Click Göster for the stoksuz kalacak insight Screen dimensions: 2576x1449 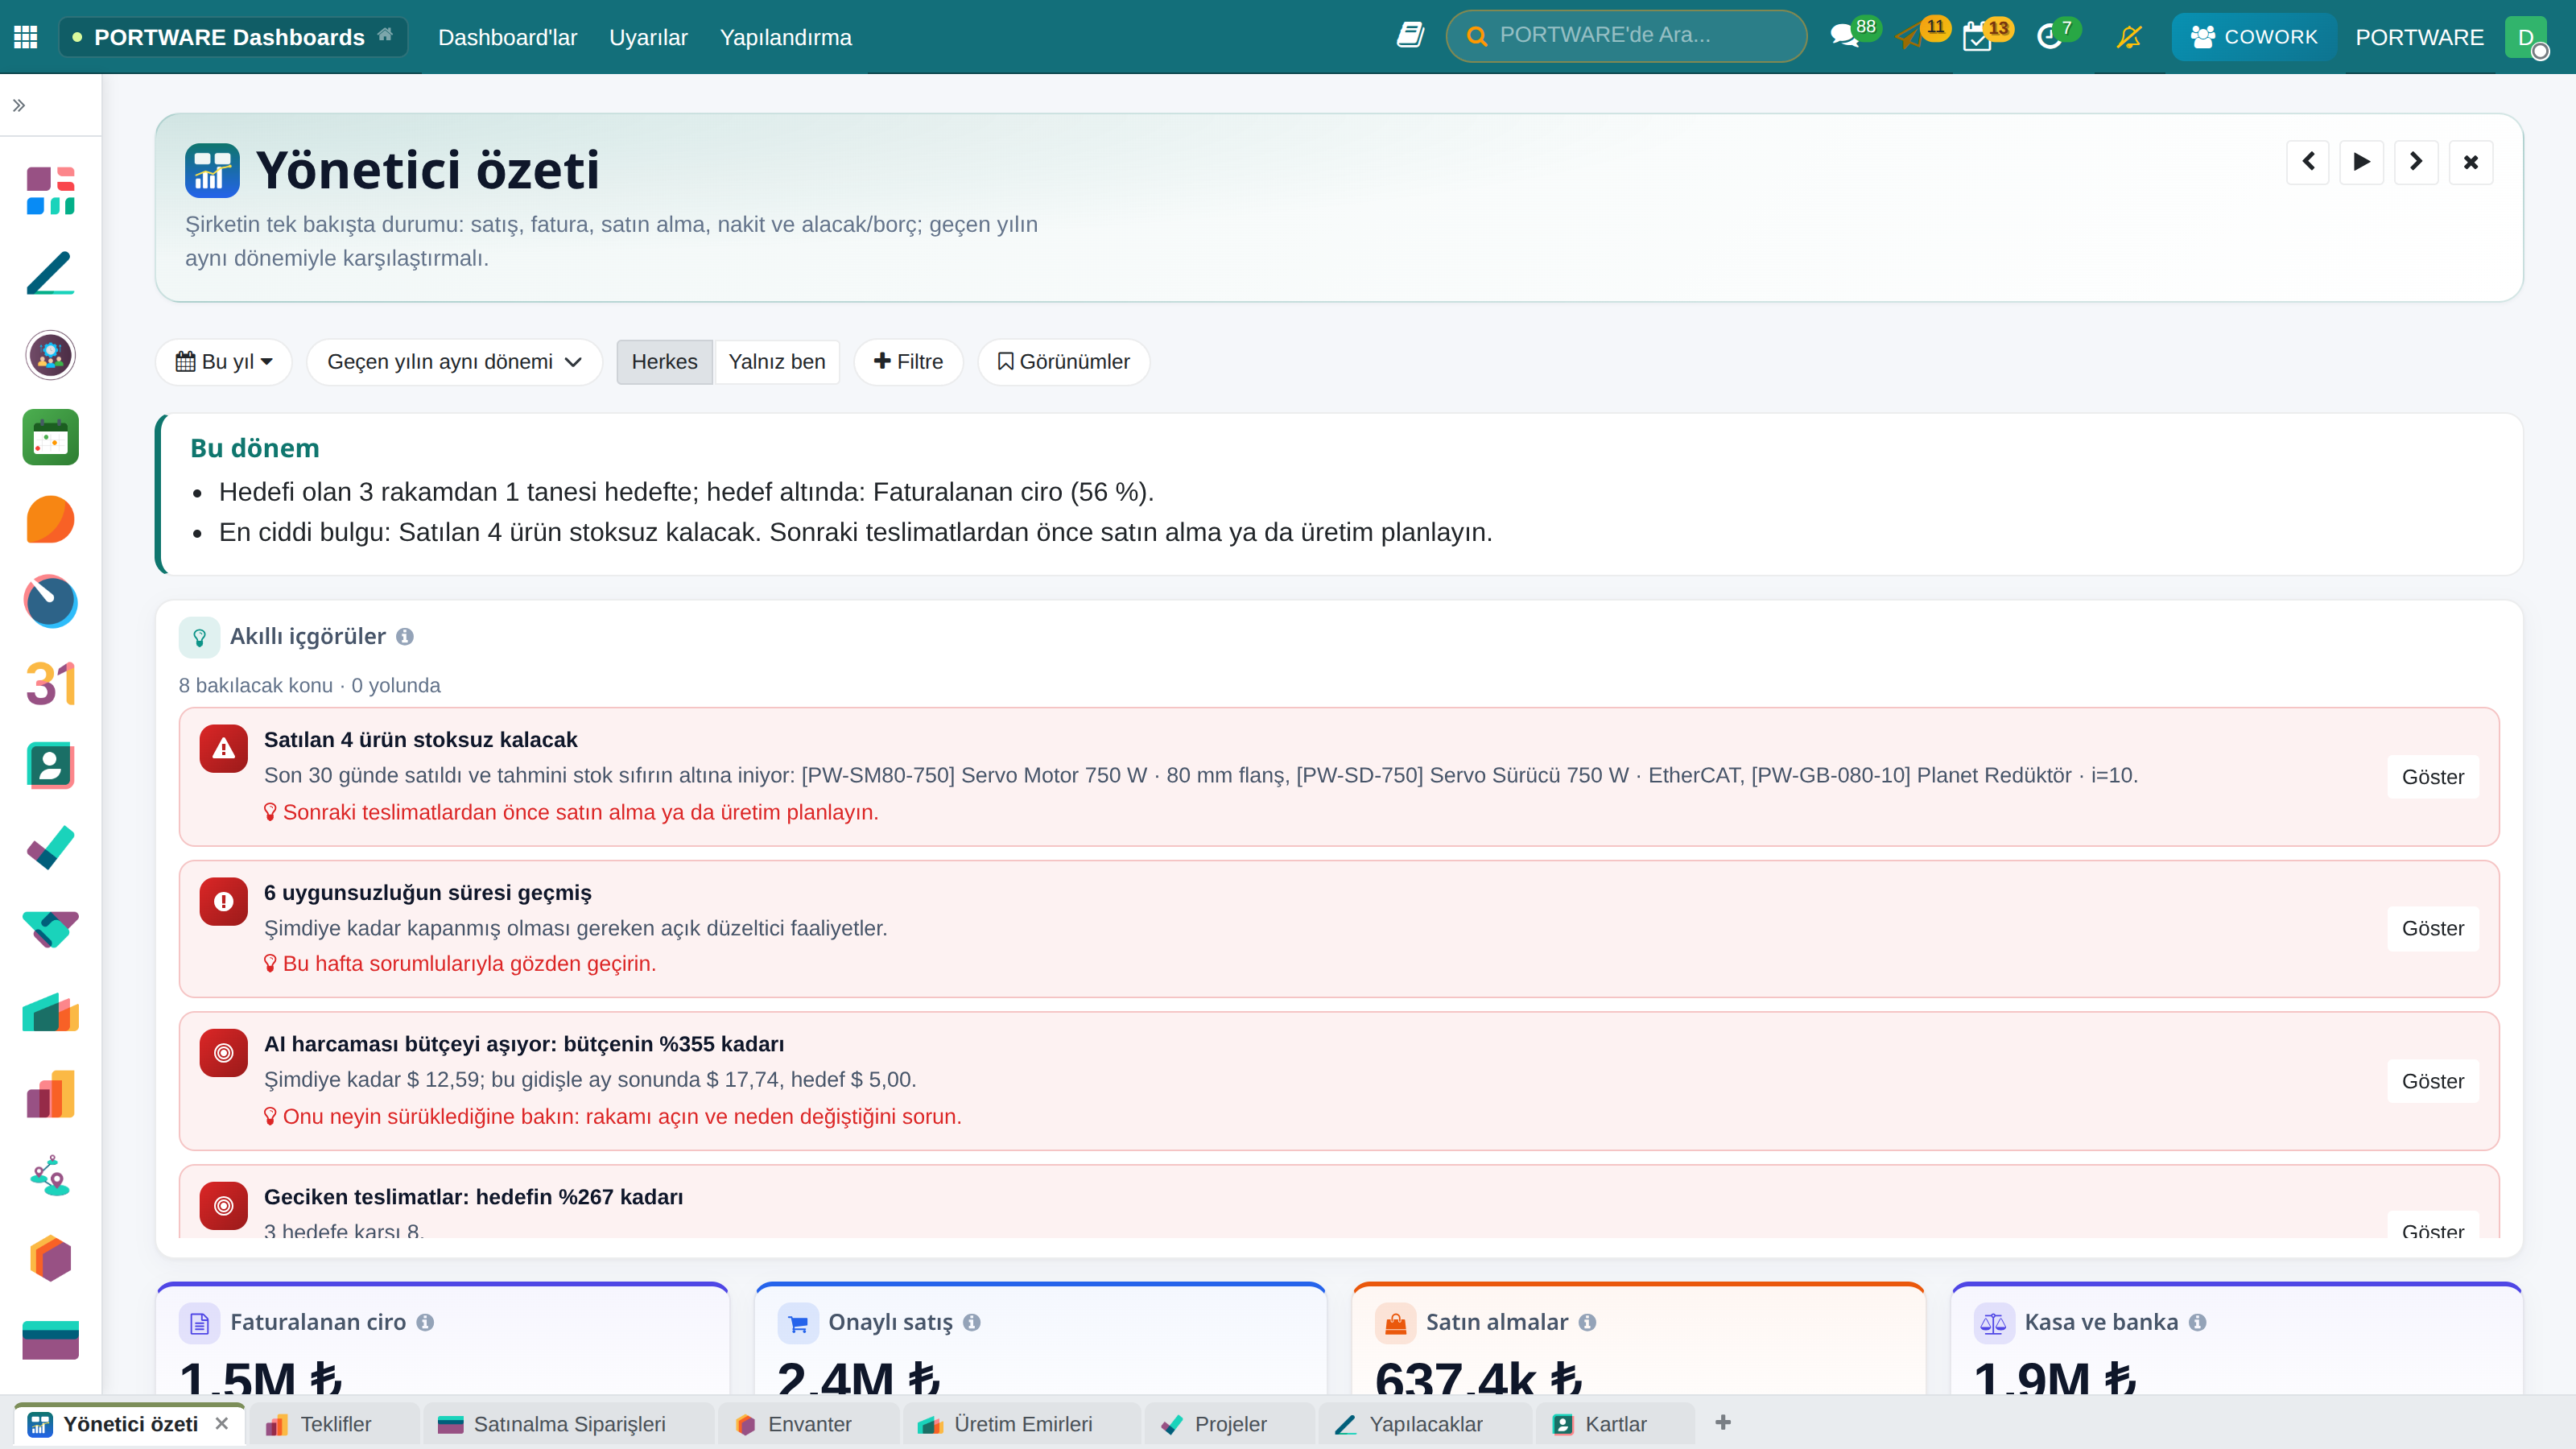[2432, 777]
